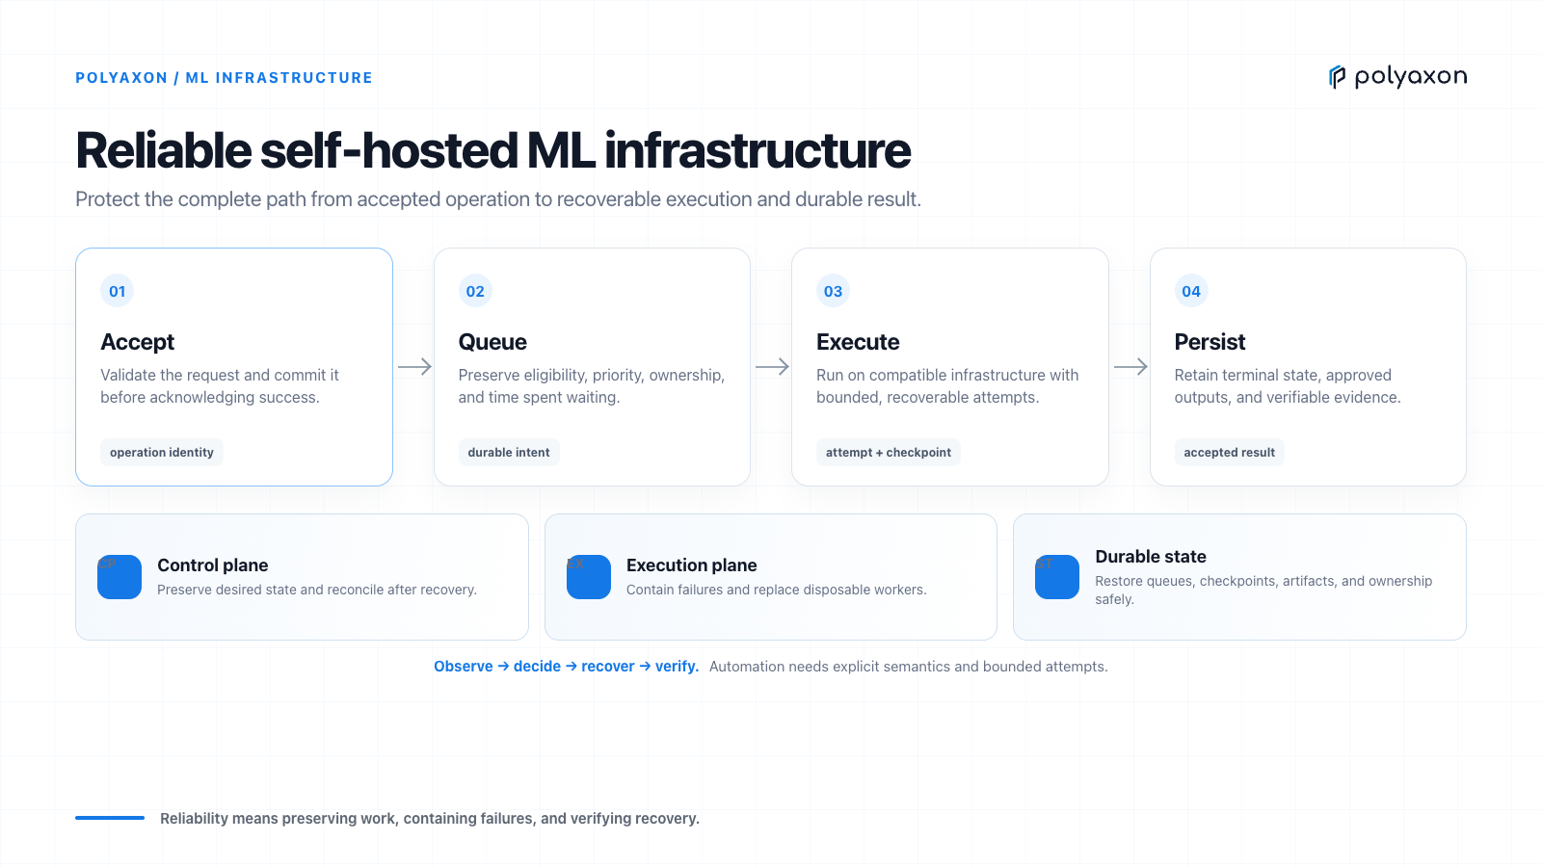Click the 'Execute' card heading
The width and height of the screenshot is (1542, 867).
point(858,342)
